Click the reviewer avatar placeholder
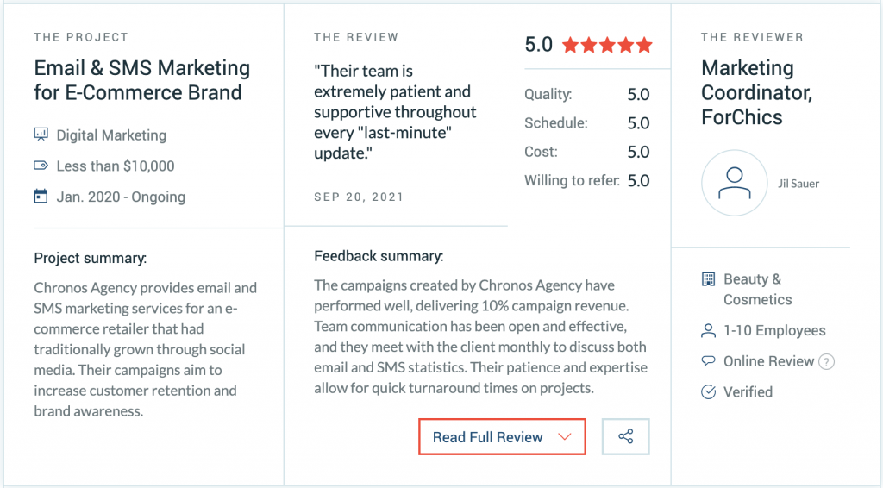The height and width of the screenshot is (488, 883). click(x=735, y=183)
